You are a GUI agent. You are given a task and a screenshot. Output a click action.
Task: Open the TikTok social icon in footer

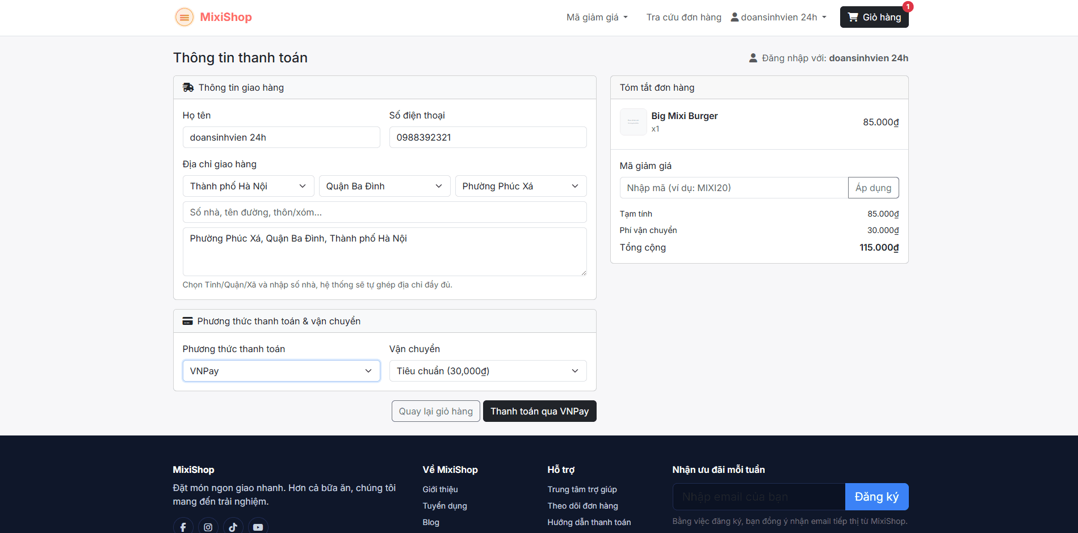[x=233, y=527]
